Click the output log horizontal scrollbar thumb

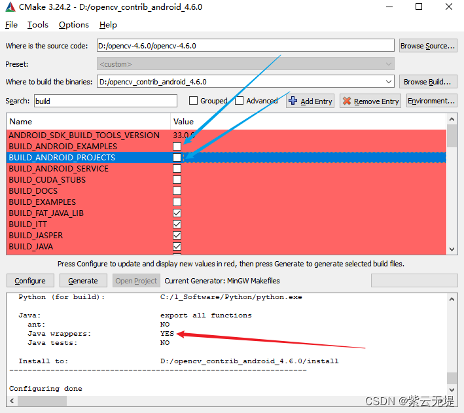42,401
